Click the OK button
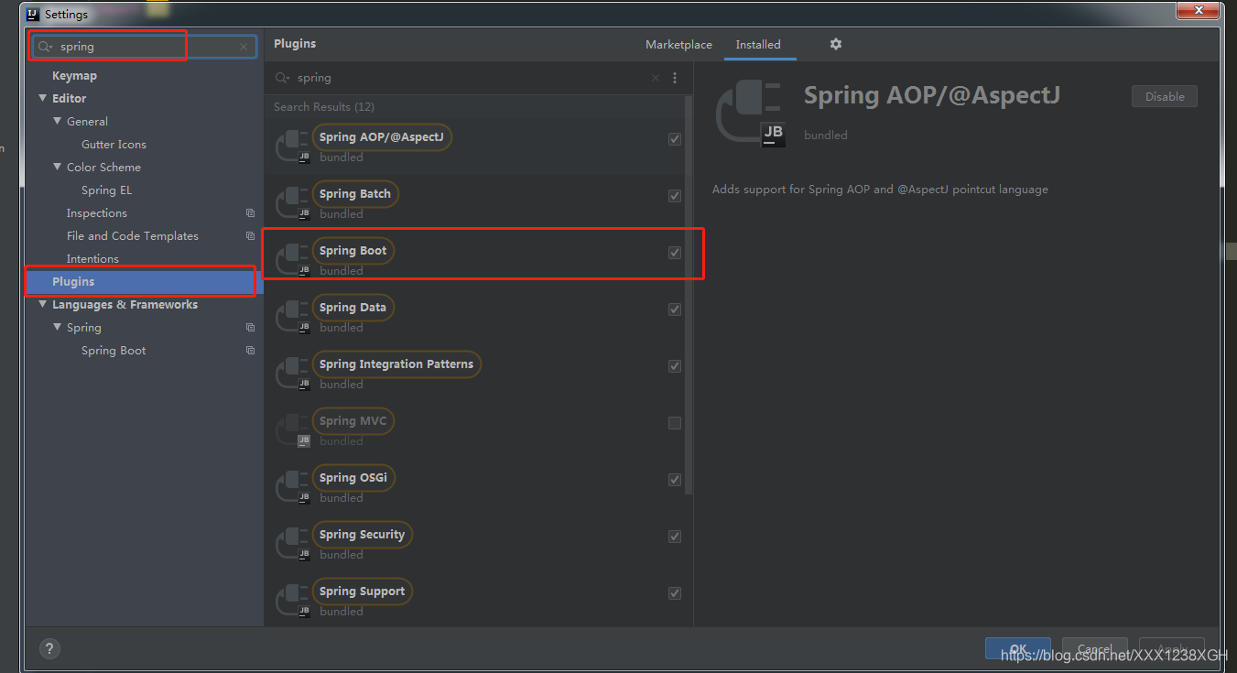 (x=1018, y=648)
